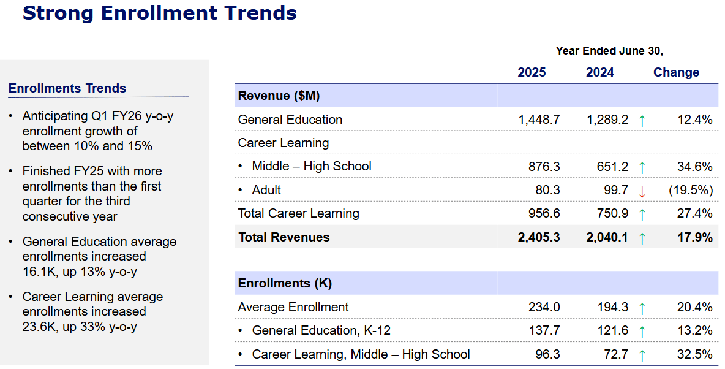
Task: Click the 1,289.2 General Education 2024 value
Action: 607,120
